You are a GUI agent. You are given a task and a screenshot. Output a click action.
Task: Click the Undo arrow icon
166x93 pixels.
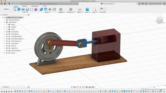[13, 4]
